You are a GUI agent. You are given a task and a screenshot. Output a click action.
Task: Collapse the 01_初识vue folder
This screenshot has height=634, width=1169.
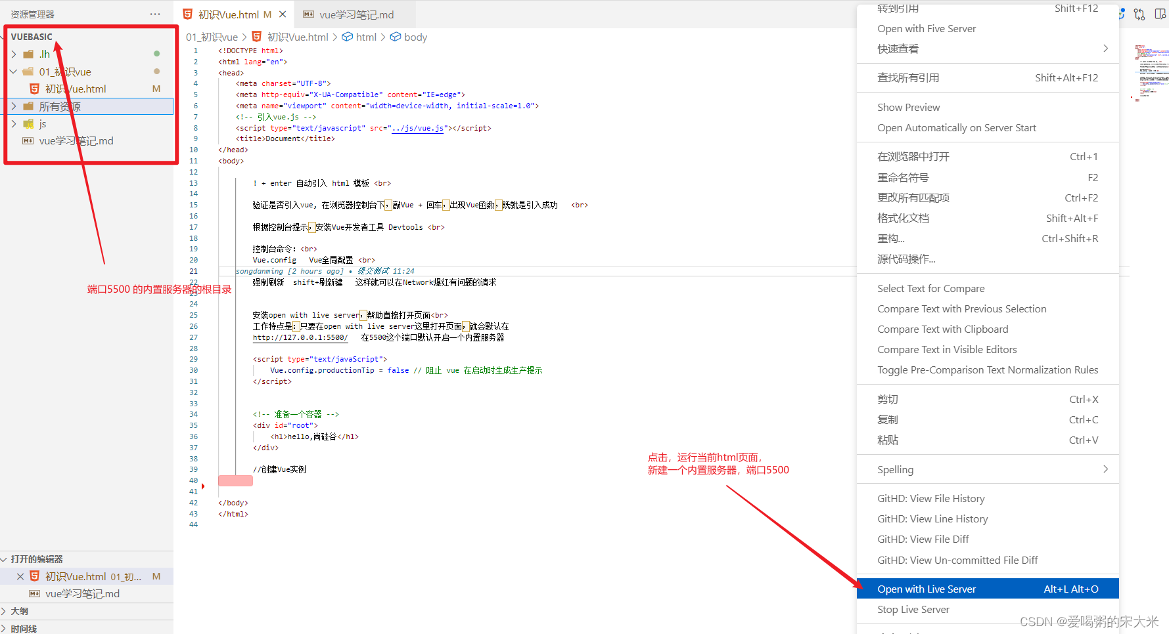pyautogui.click(x=13, y=72)
